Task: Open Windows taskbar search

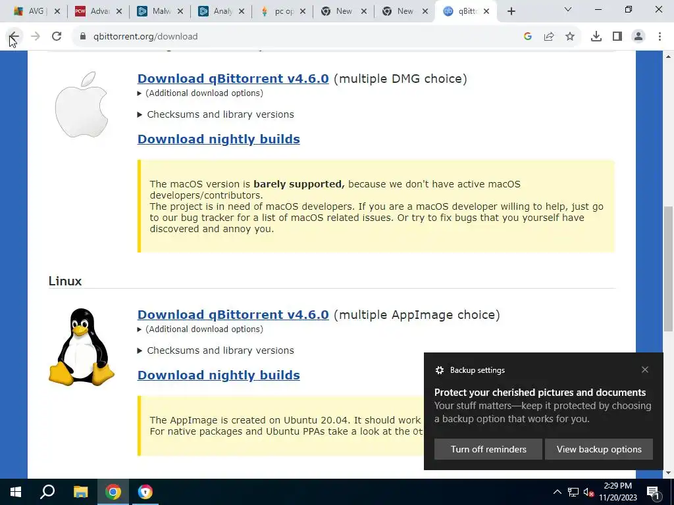Action: 47,492
